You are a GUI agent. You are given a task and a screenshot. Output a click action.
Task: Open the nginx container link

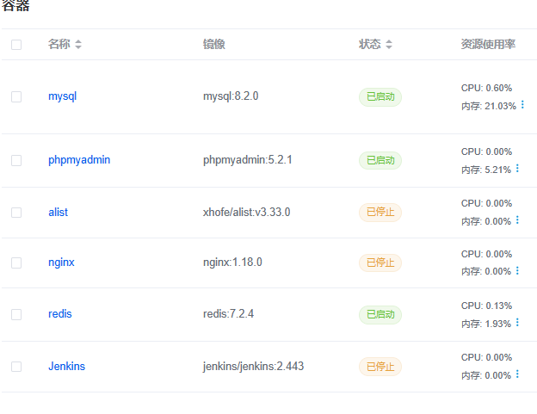click(61, 263)
